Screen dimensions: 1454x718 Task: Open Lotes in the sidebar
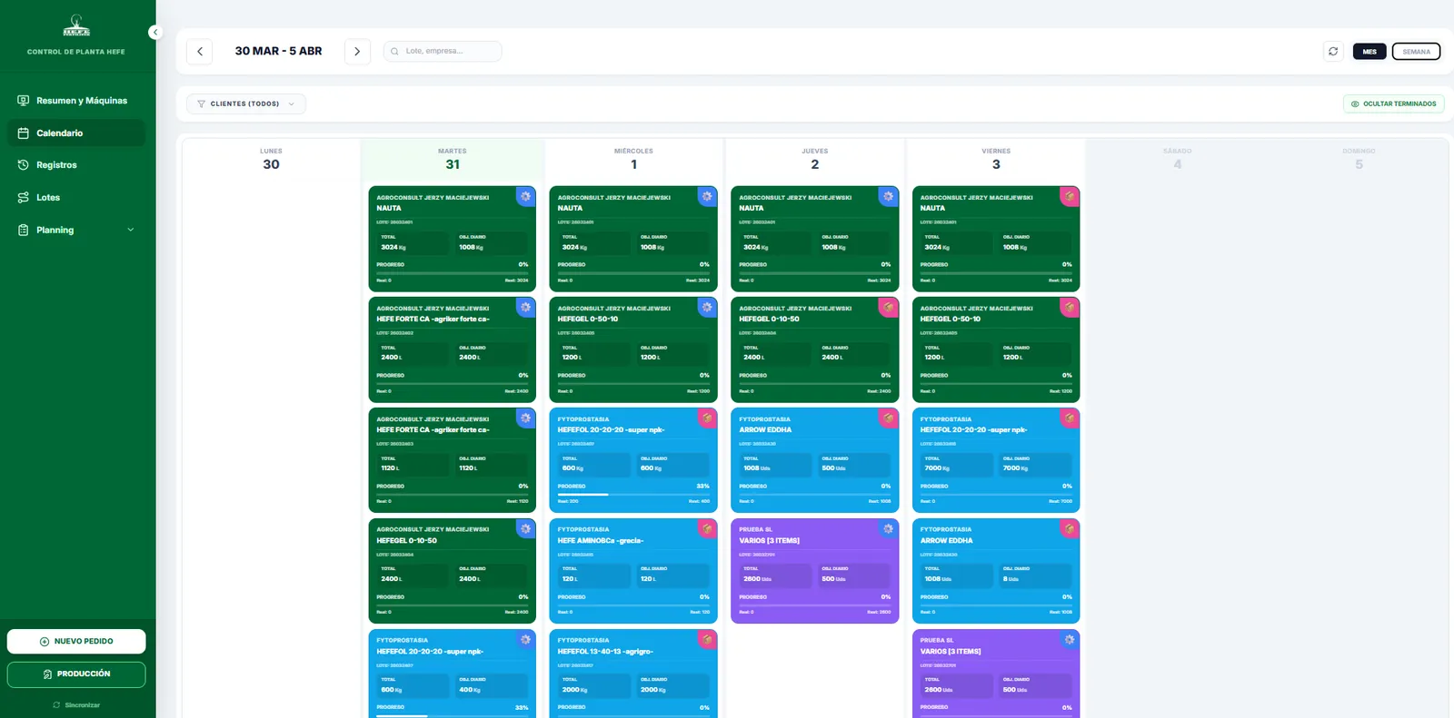pos(76,197)
